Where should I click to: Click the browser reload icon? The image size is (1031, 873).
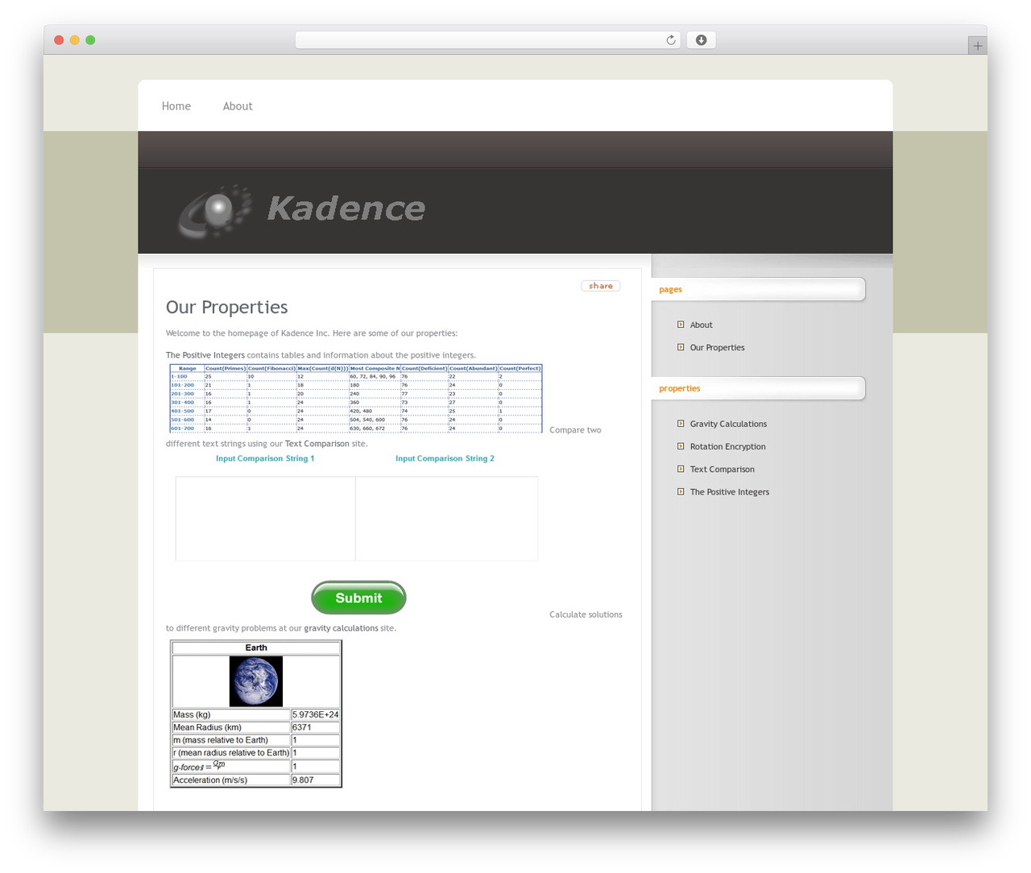(x=670, y=40)
